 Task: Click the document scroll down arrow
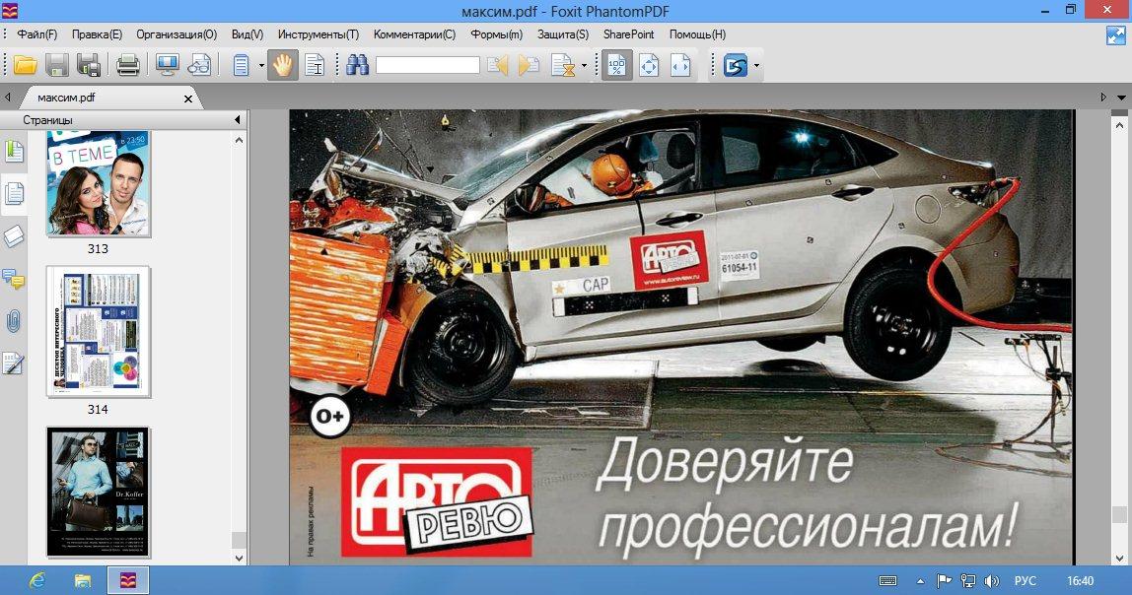[1120, 558]
